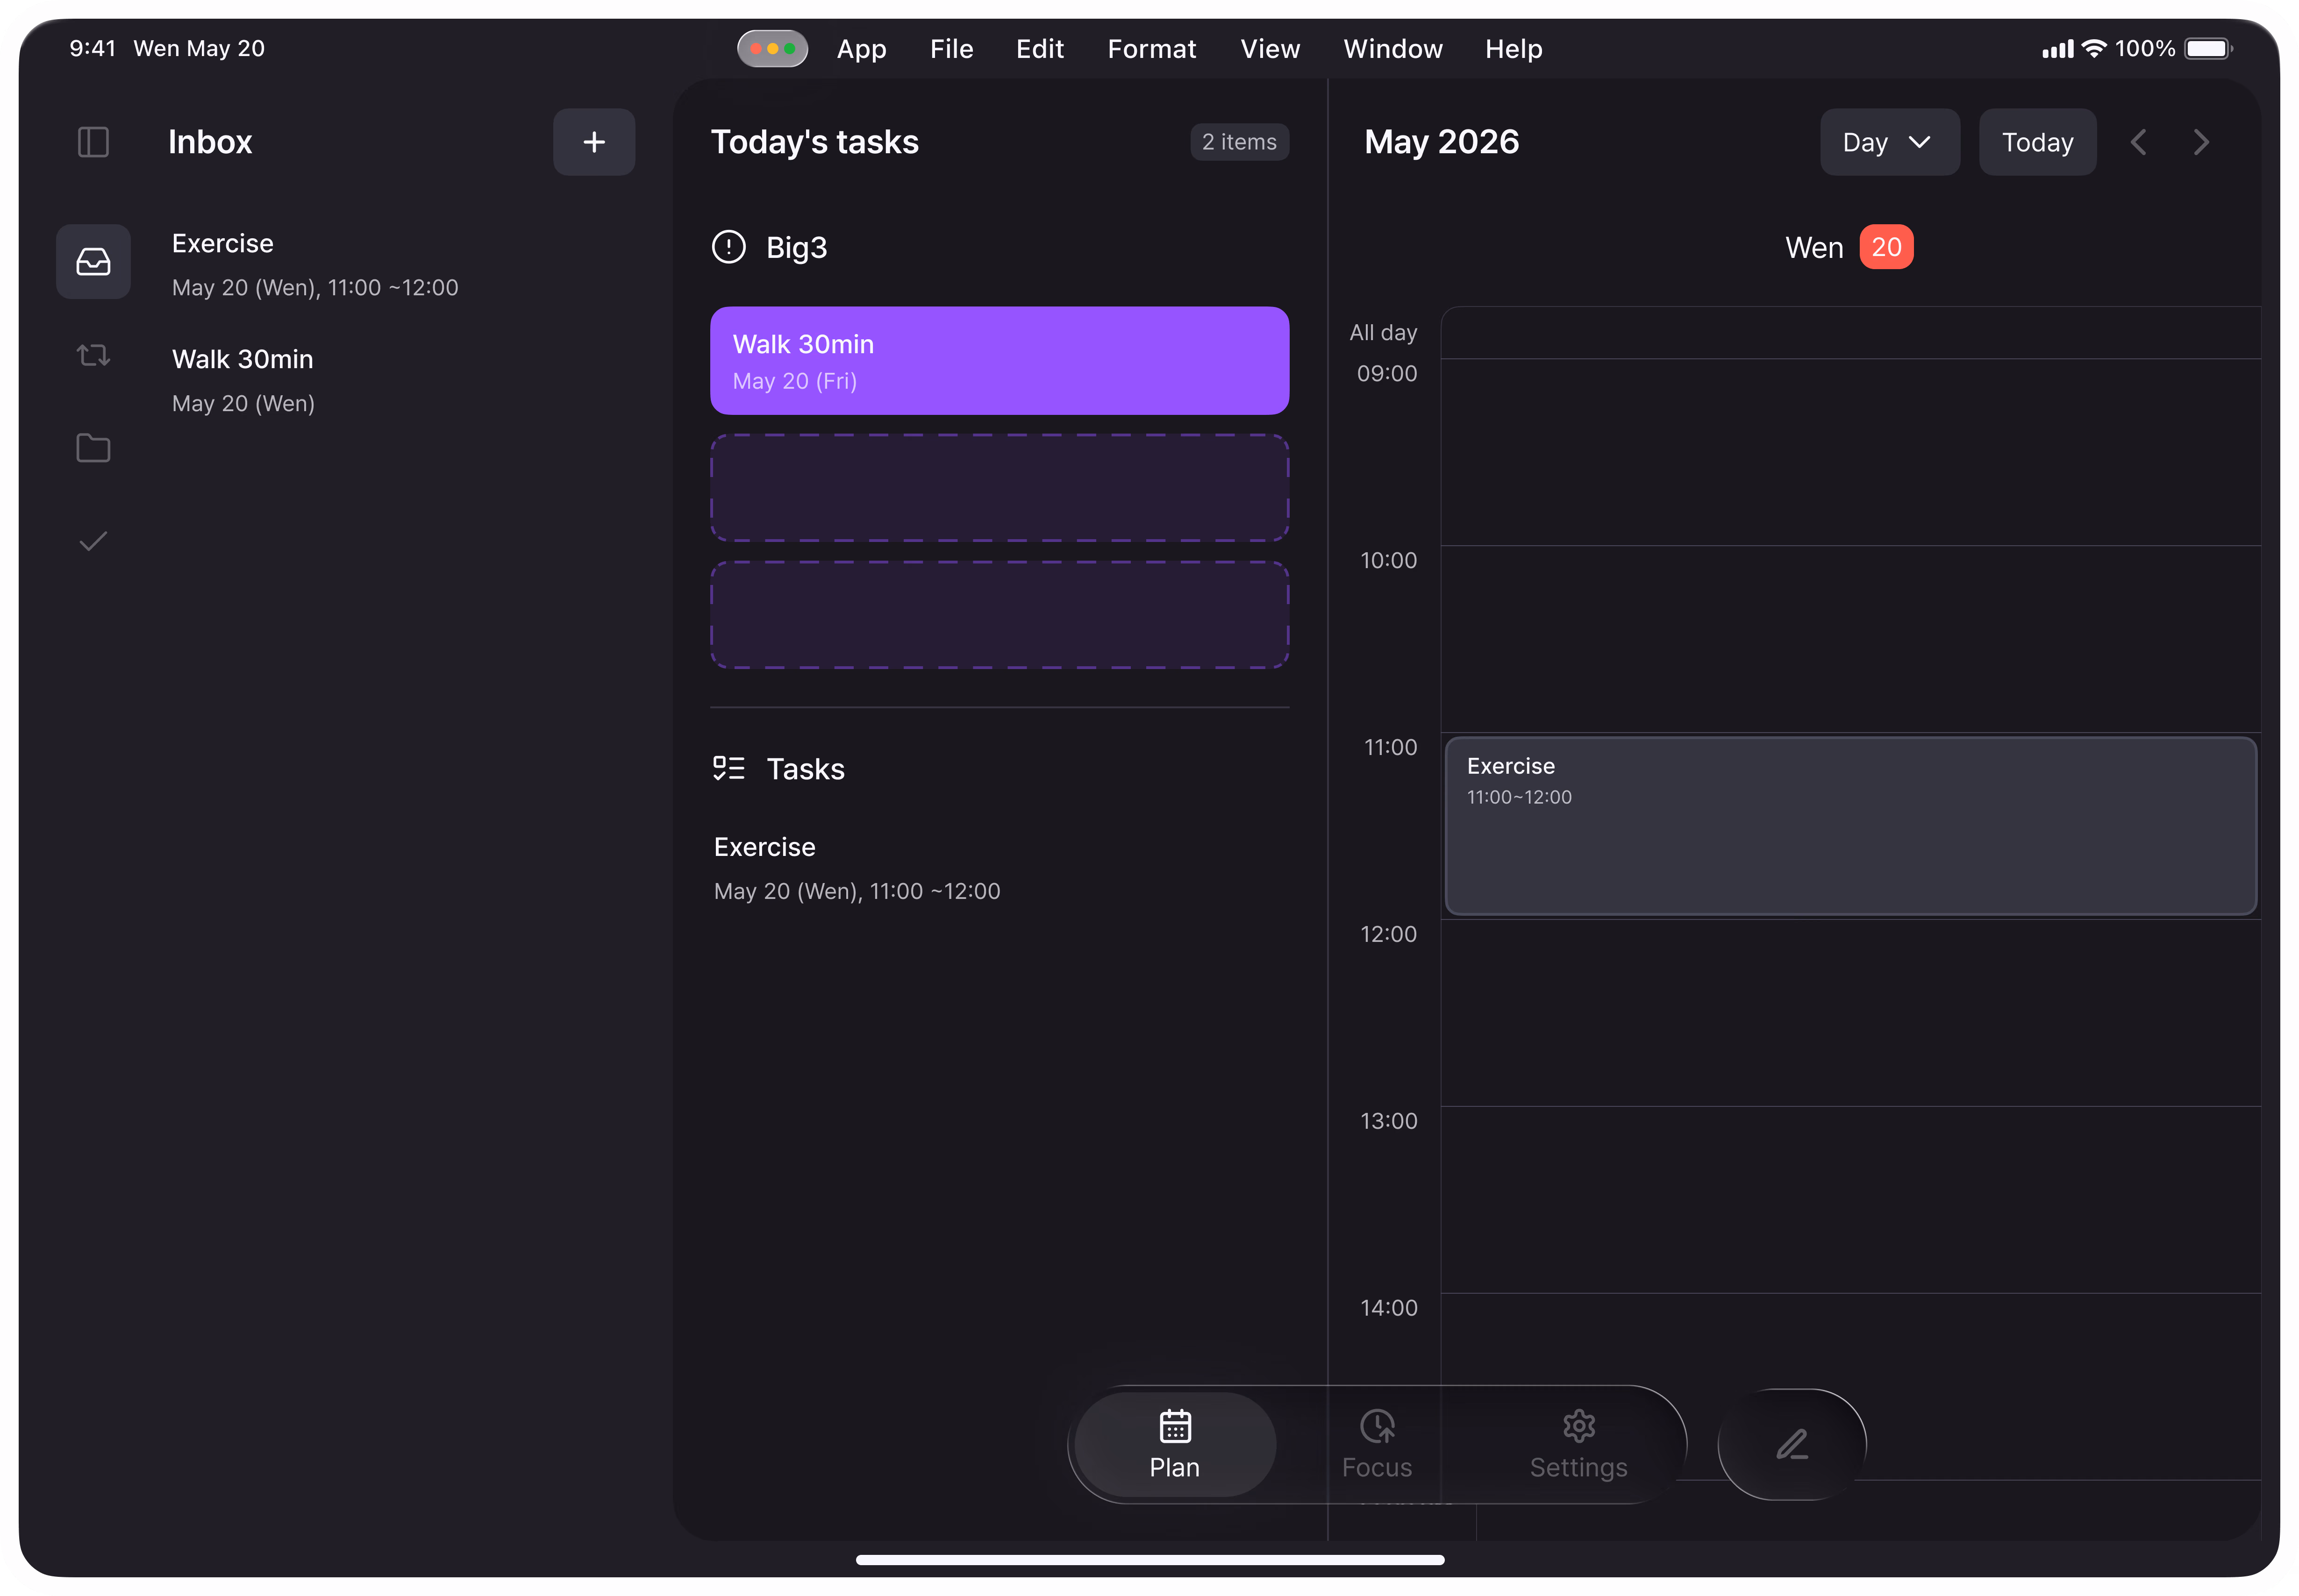
Task: Click the Tasks checklist icon
Action: [x=728, y=768]
